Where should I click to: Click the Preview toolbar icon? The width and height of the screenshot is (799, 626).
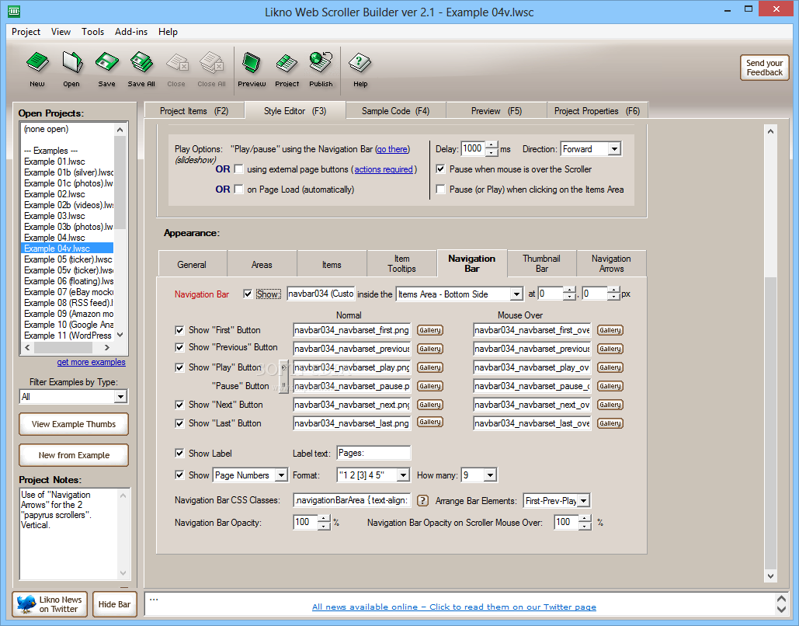(x=252, y=63)
